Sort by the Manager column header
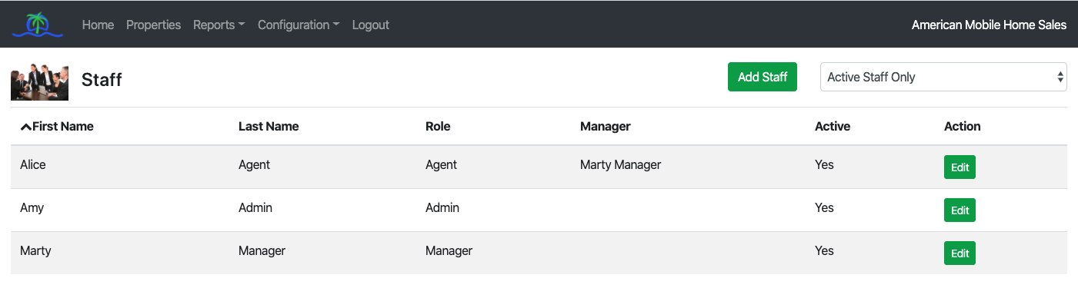Viewport: 1078px width, 298px height. 606,127
